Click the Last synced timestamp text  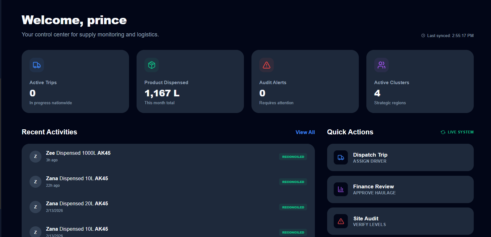click(x=450, y=36)
